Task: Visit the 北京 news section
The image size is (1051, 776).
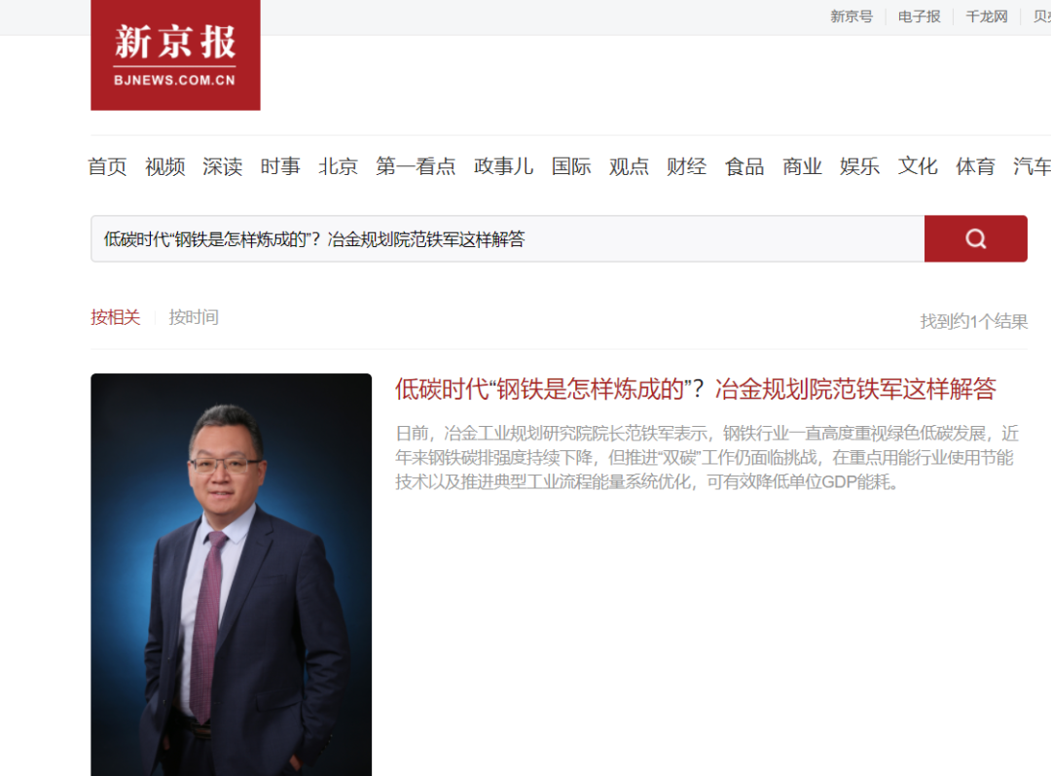Action: (338, 166)
